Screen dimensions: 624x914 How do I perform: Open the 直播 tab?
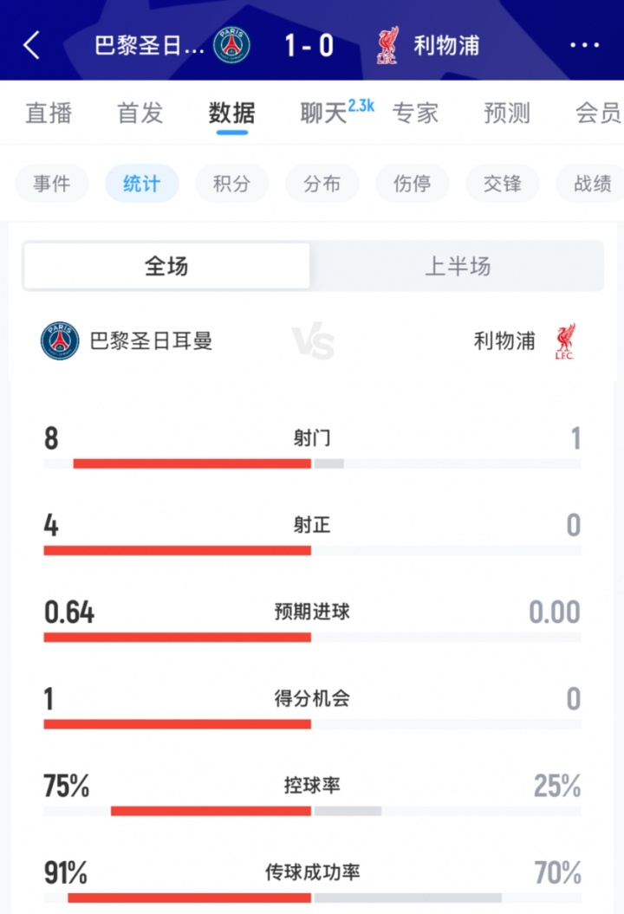[49, 113]
